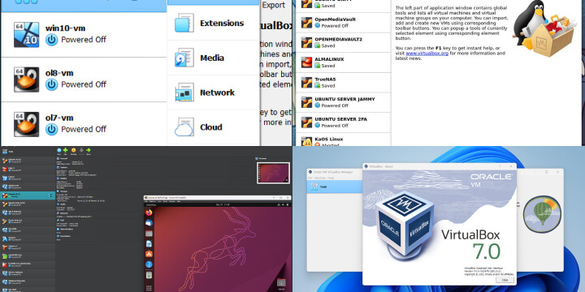Select the OpenMediaVault virtual machine
Screen dimensions: 585x292
click(x=343, y=23)
